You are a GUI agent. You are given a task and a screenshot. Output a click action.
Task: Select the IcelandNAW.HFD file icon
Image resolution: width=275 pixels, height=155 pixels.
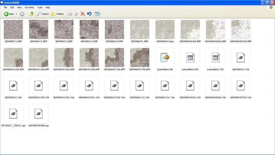pos(190,58)
